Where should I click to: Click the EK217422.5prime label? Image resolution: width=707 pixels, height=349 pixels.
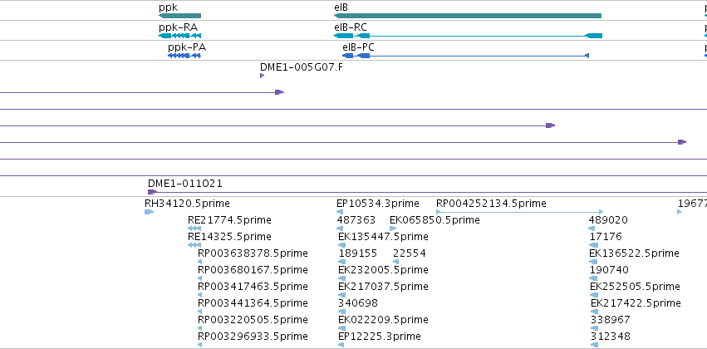tap(636, 303)
